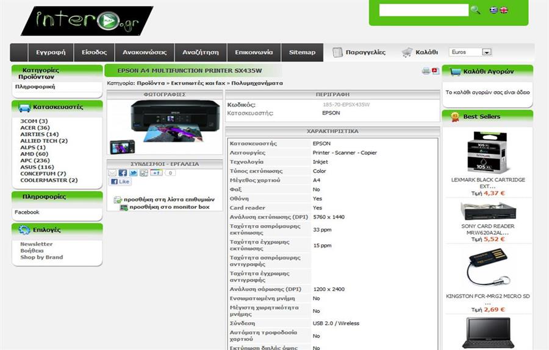Click Πολυμηχανήματα breadcrumb link
Viewport: 549px width, 350px height.
tap(257, 83)
